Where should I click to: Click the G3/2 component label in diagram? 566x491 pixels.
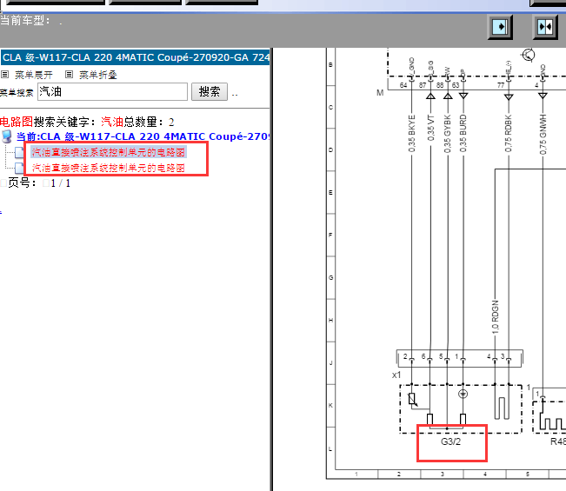pyautogui.click(x=451, y=441)
